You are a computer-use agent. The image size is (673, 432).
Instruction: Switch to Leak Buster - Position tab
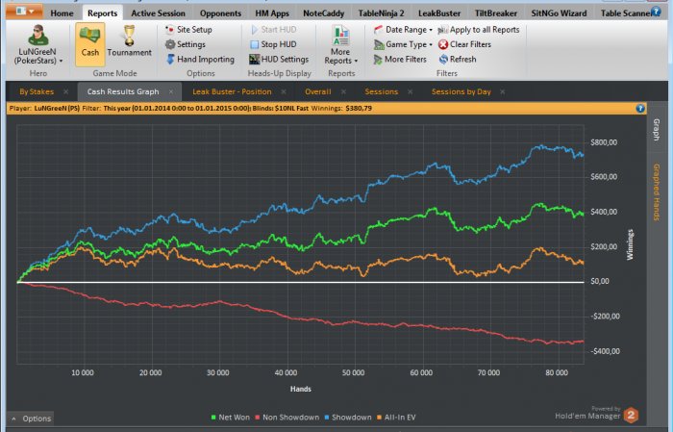tap(232, 92)
